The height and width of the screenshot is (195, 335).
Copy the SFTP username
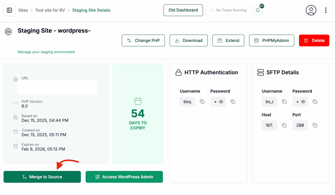point(284,102)
